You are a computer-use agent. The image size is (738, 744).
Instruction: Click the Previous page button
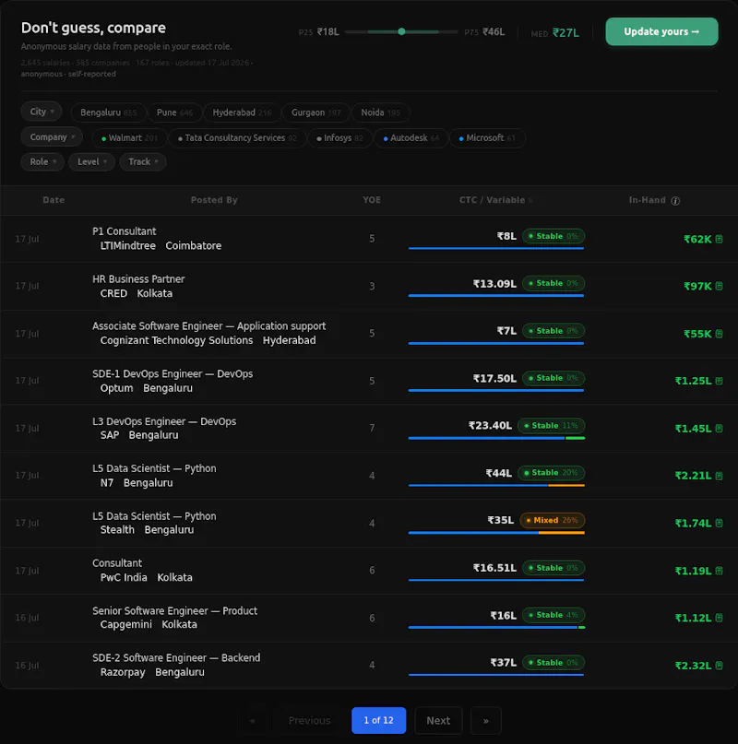click(x=309, y=720)
